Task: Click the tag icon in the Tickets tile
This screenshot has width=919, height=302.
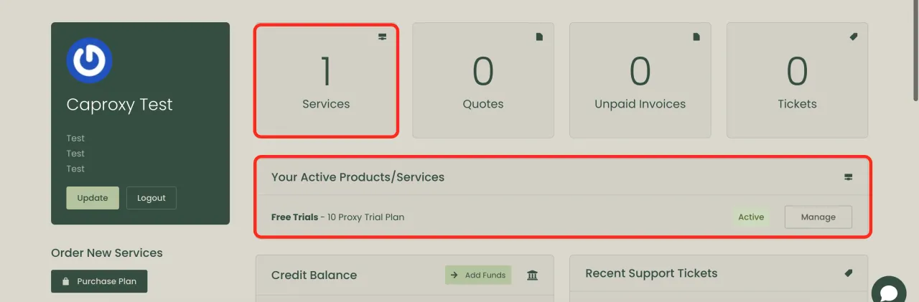Action: tap(854, 37)
